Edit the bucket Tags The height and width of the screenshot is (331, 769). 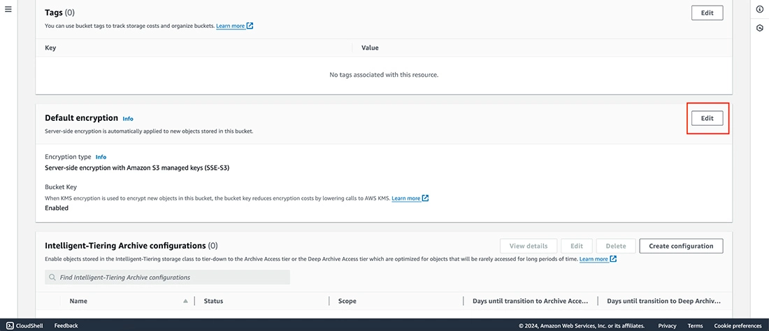click(707, 13)
